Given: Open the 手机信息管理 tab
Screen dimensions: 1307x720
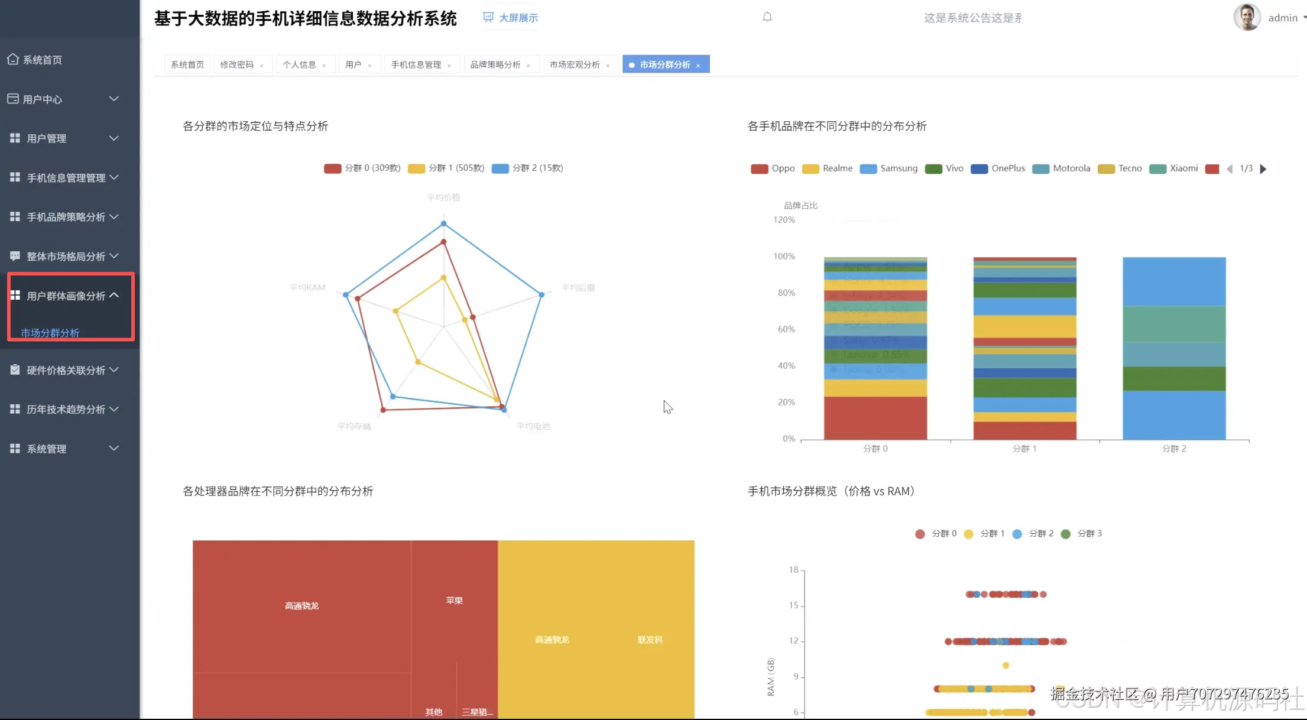Looking at the screenshot, I should click(x=416, y=64).
